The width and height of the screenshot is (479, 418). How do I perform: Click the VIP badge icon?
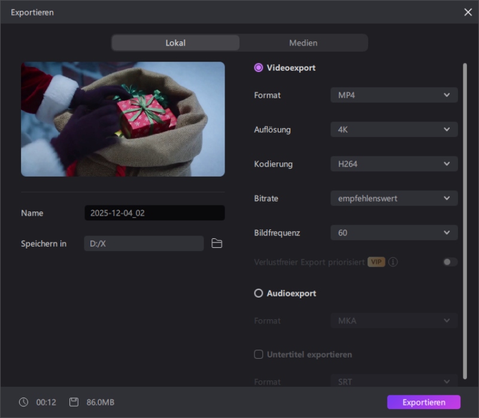point(376,262)
